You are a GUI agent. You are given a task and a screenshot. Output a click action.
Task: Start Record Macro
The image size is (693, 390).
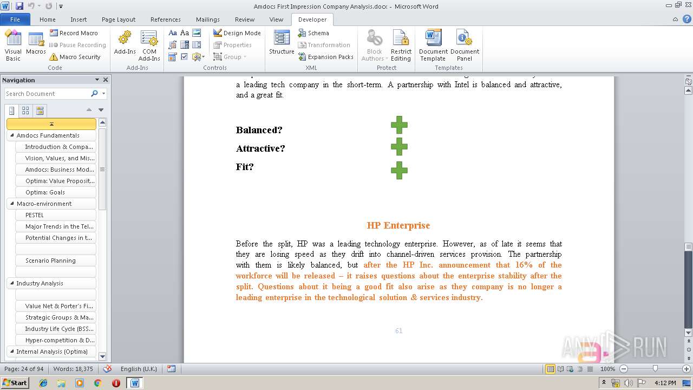(x=74, y=33)
